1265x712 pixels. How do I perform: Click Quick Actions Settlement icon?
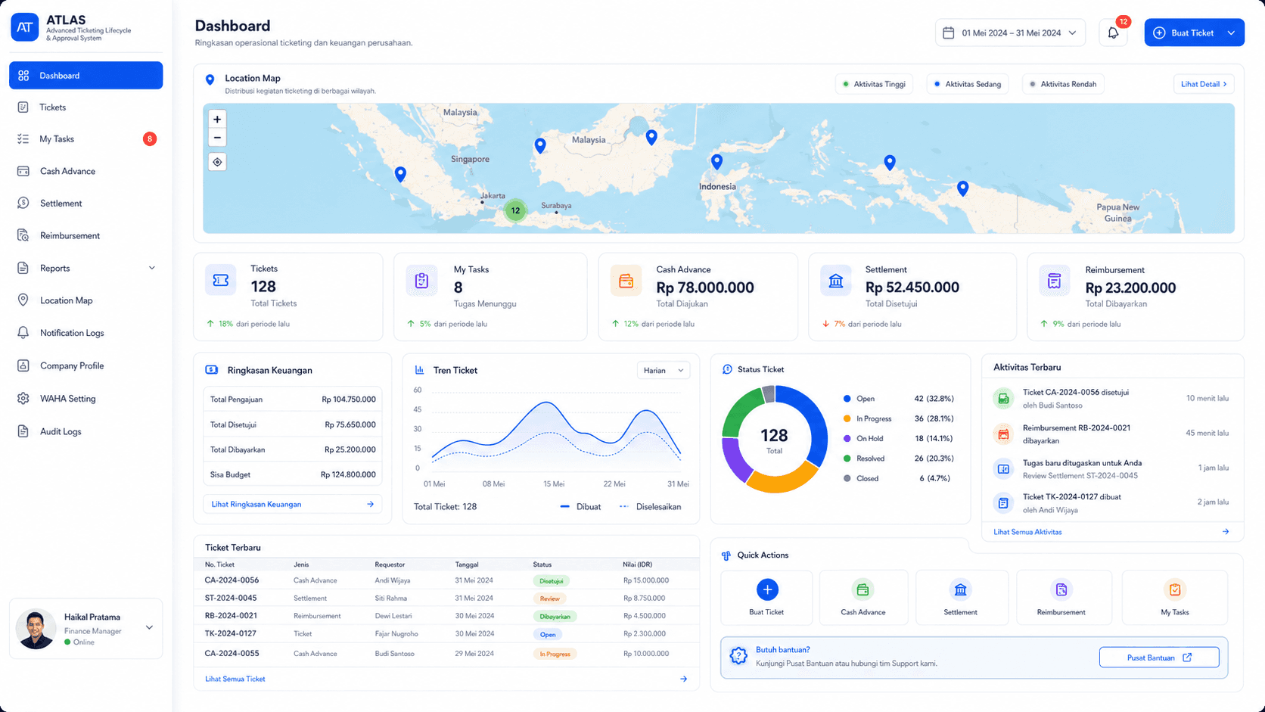961,589
